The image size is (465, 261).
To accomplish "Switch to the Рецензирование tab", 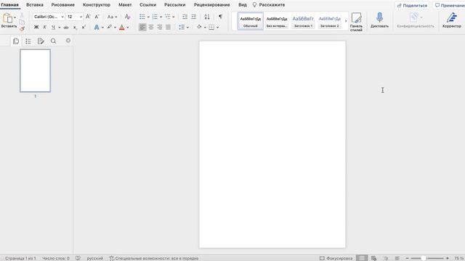I will [211, 5].
